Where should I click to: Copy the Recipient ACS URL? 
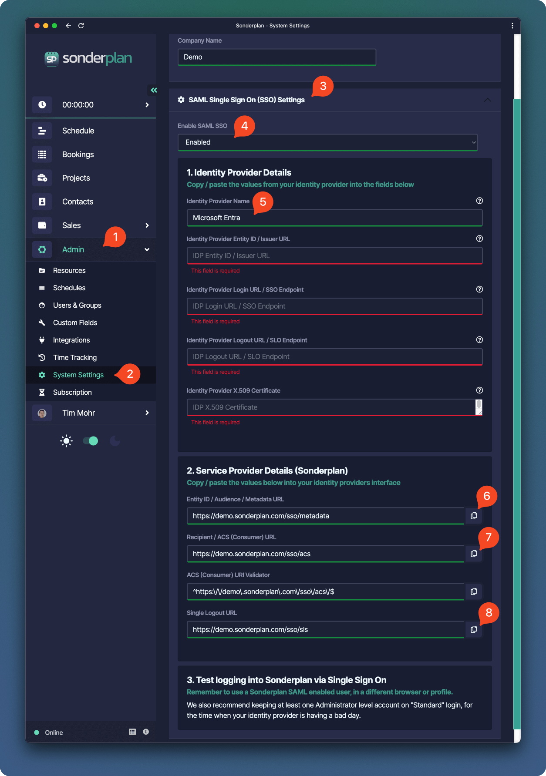click(474, 554)
